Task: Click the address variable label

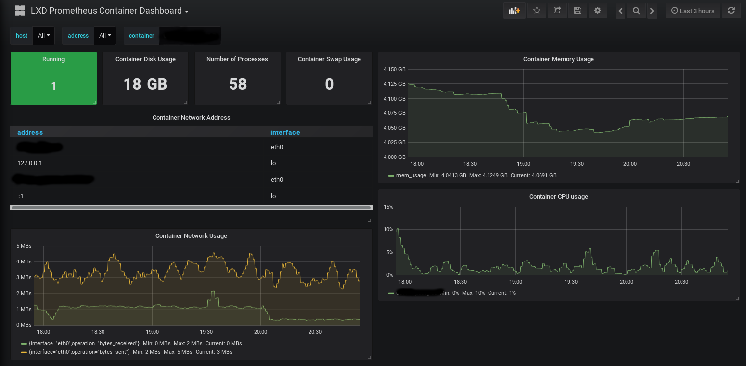Action: tap(78, 36)
